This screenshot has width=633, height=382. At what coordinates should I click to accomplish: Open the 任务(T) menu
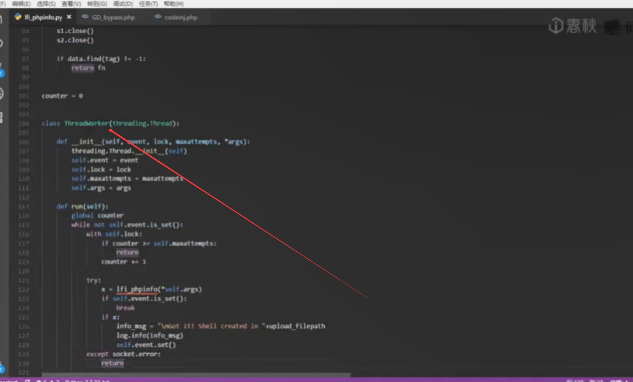click(x=148, y=4)
